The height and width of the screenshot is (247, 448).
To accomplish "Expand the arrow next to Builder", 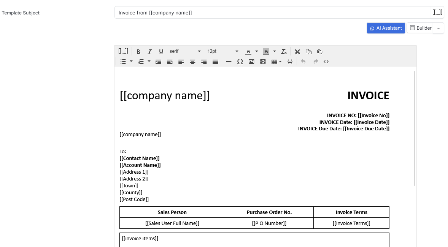I will [x=438, y=28].
